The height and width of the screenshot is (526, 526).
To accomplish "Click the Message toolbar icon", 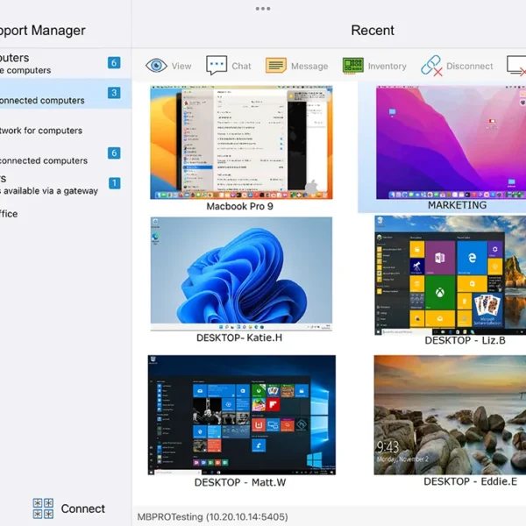I will [x=276, y=66].
